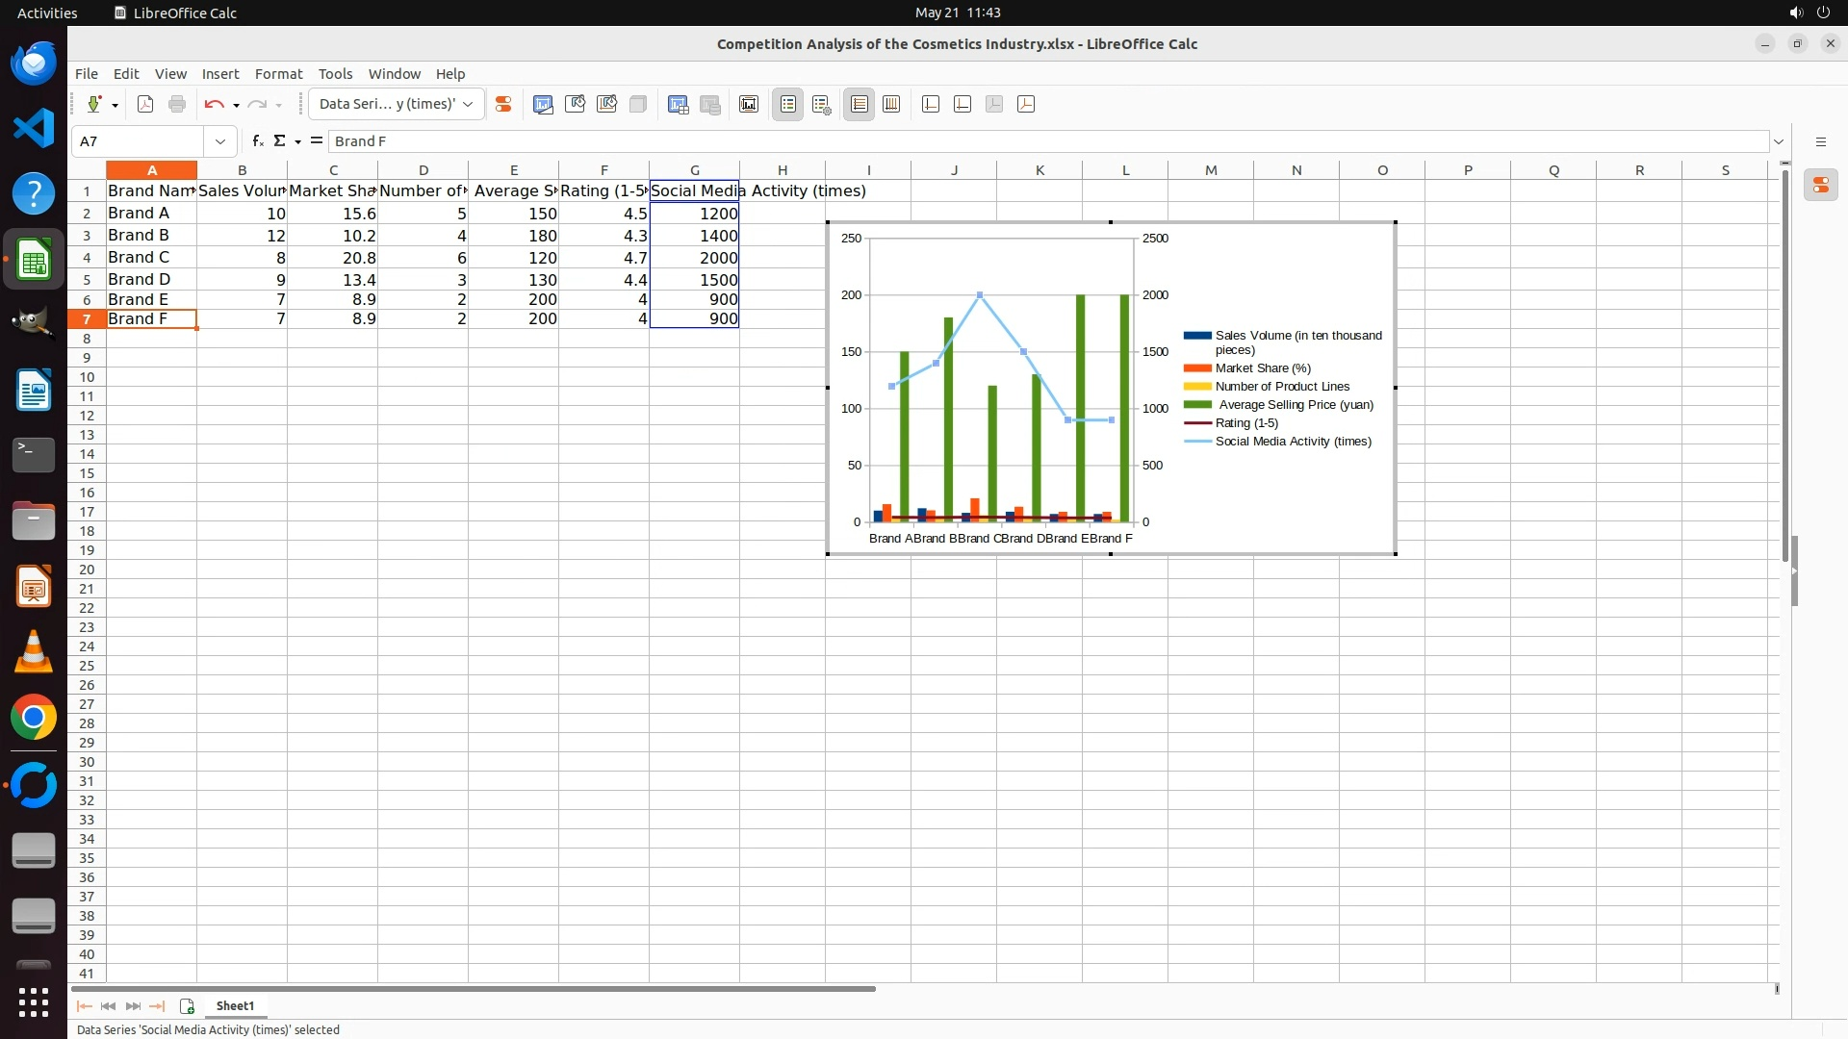
Task: Click the orange Market Share legend swatch
Action: pos(1196,368)
